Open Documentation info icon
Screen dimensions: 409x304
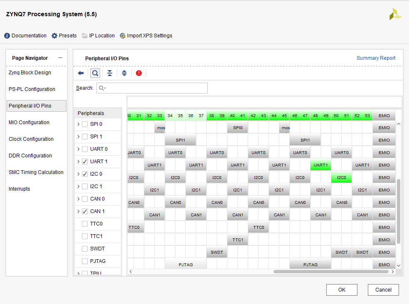(x=7, y=36)
